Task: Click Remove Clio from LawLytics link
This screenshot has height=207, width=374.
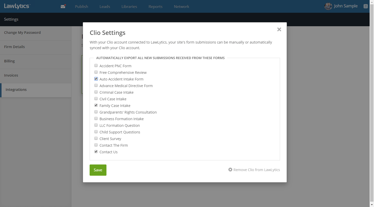Action: [257, 170]
